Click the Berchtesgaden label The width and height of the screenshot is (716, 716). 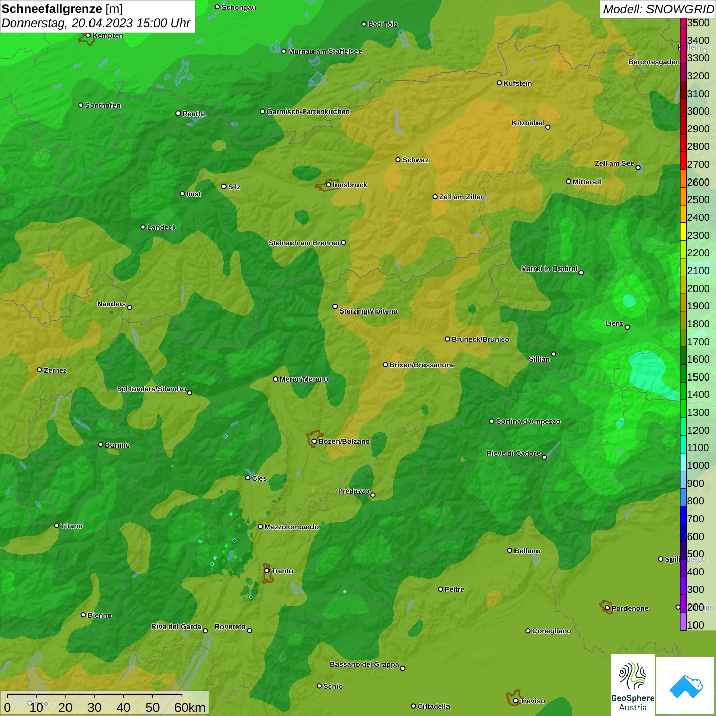pos(654,62)
